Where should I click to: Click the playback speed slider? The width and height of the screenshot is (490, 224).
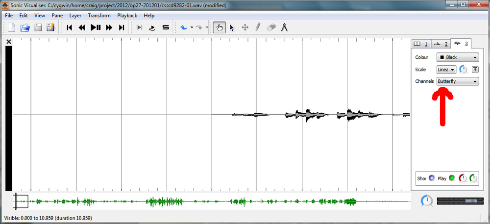point(457,201)
